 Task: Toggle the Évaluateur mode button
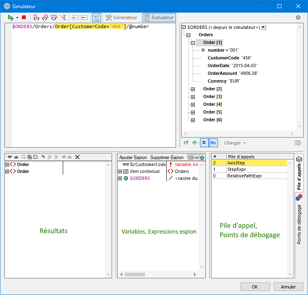pyautogui.click(x=159, y=17)
